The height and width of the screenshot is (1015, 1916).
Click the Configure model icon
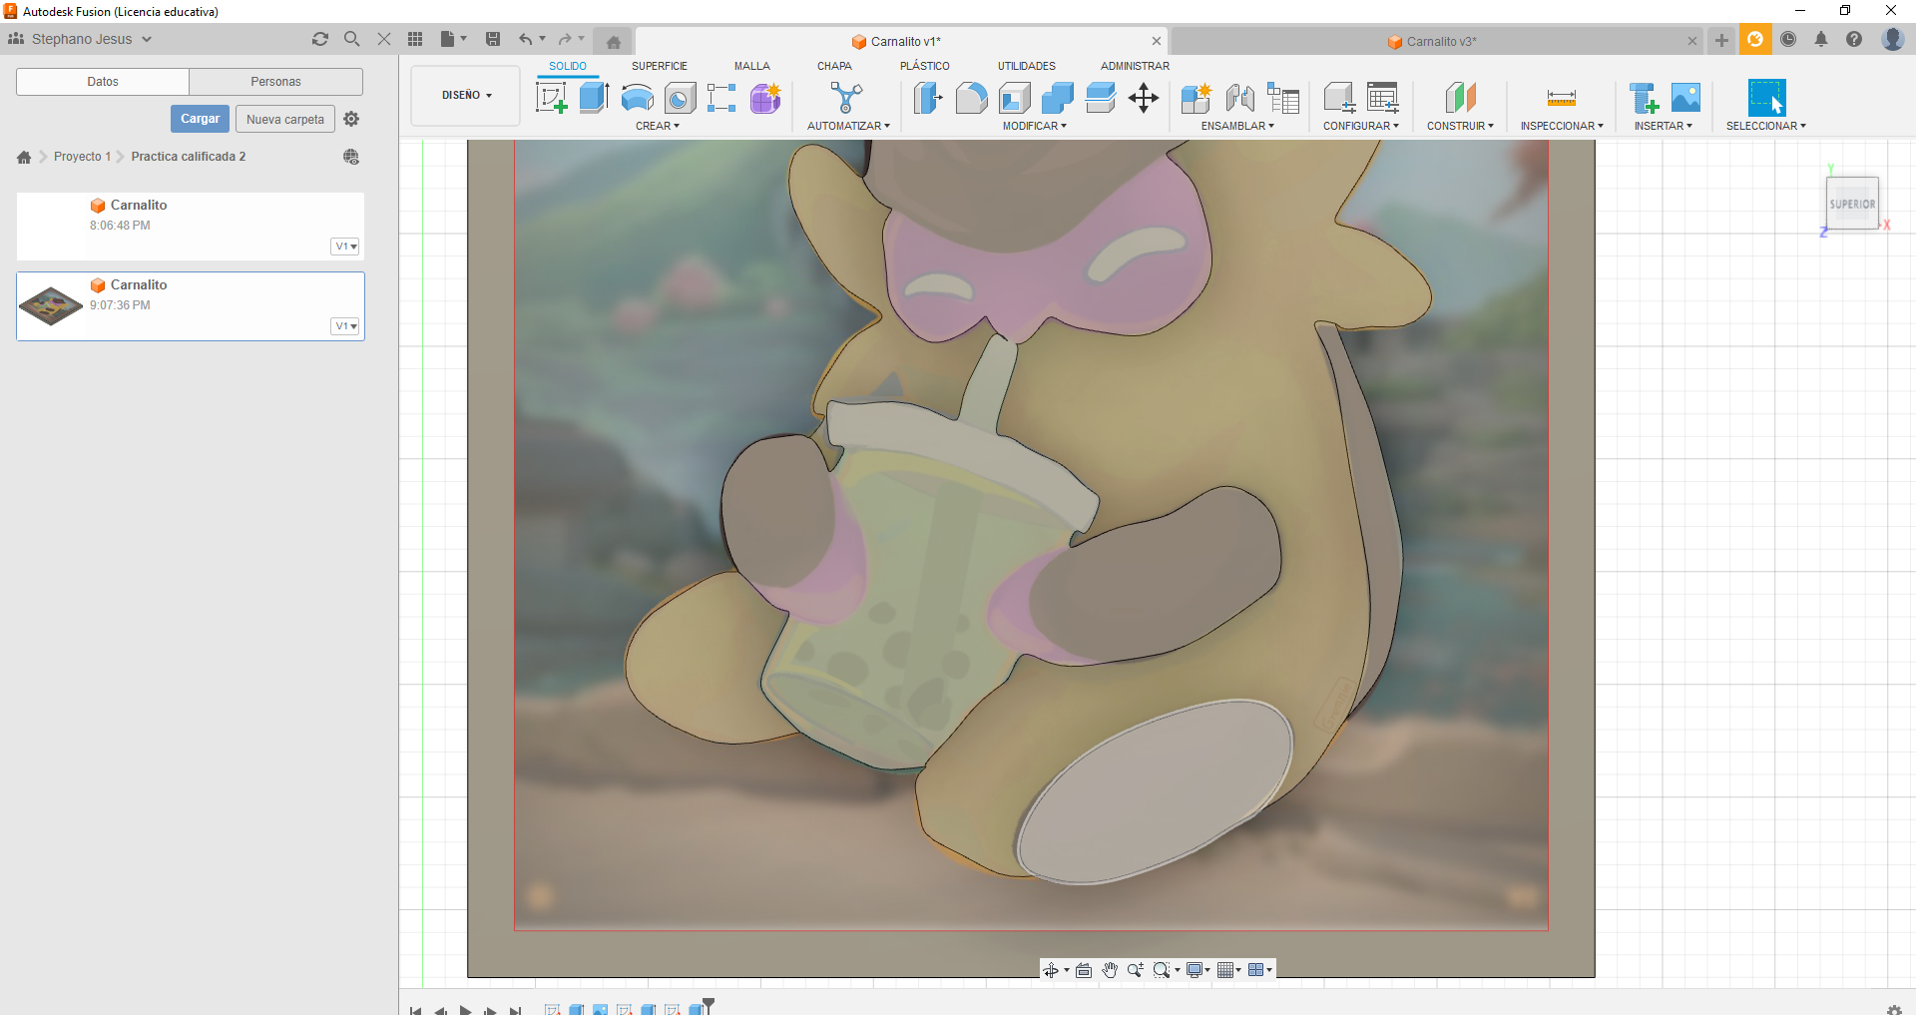pos(1339,98)
